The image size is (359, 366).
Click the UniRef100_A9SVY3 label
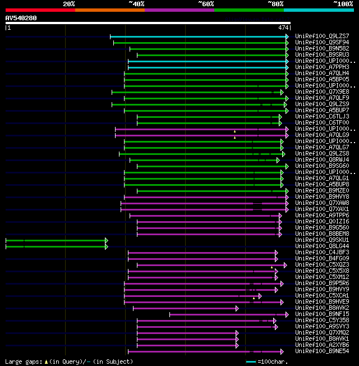(x=322, y=327)
